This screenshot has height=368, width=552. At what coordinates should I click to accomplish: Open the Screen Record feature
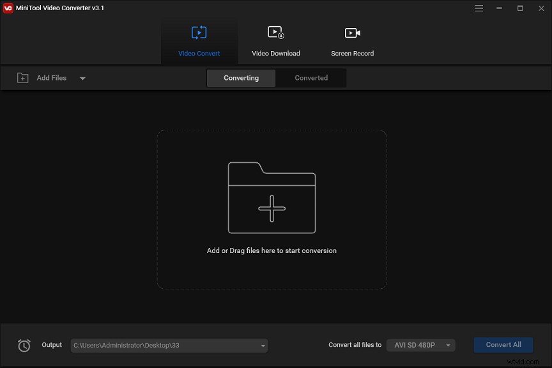[x=352, y=38]
